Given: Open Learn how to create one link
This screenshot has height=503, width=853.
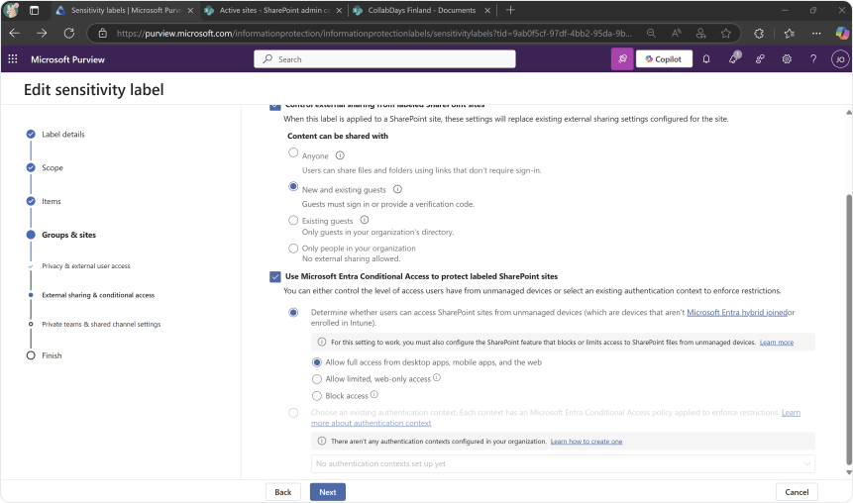Looking at the screenshot, I should pos(586,442).
